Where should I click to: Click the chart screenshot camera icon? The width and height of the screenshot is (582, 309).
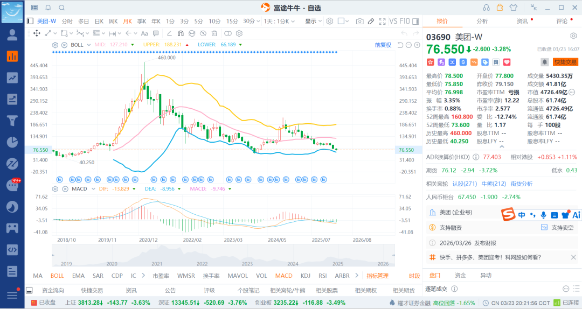(x=359, y=21)
